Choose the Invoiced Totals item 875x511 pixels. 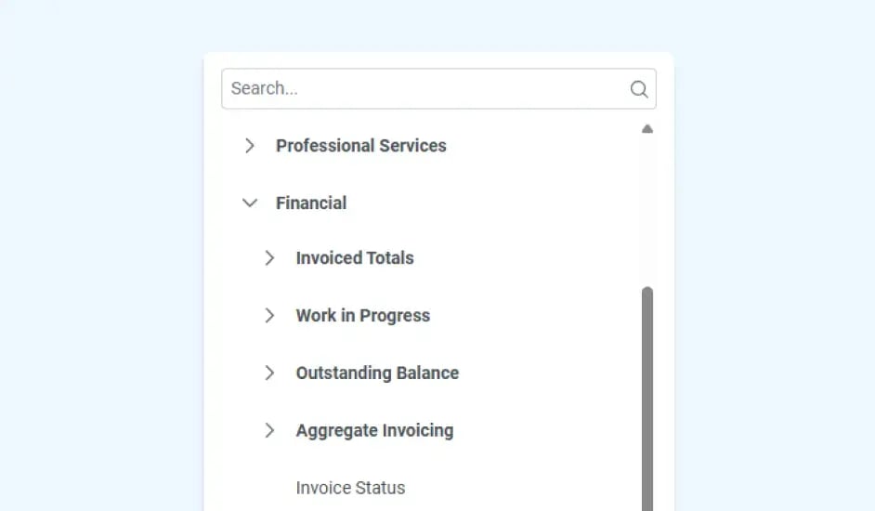pos(355,258)
